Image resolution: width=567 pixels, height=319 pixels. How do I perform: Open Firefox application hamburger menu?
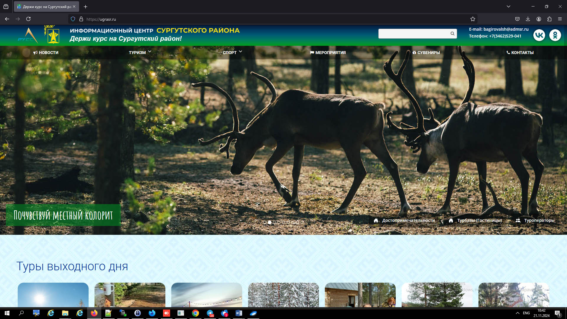tap(560, 19)
